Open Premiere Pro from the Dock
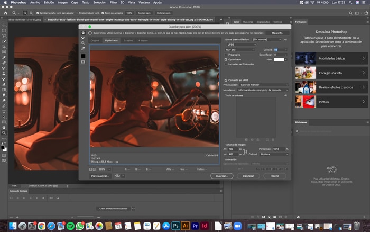Viewport: 370px width, 232px height. point(195,226)
